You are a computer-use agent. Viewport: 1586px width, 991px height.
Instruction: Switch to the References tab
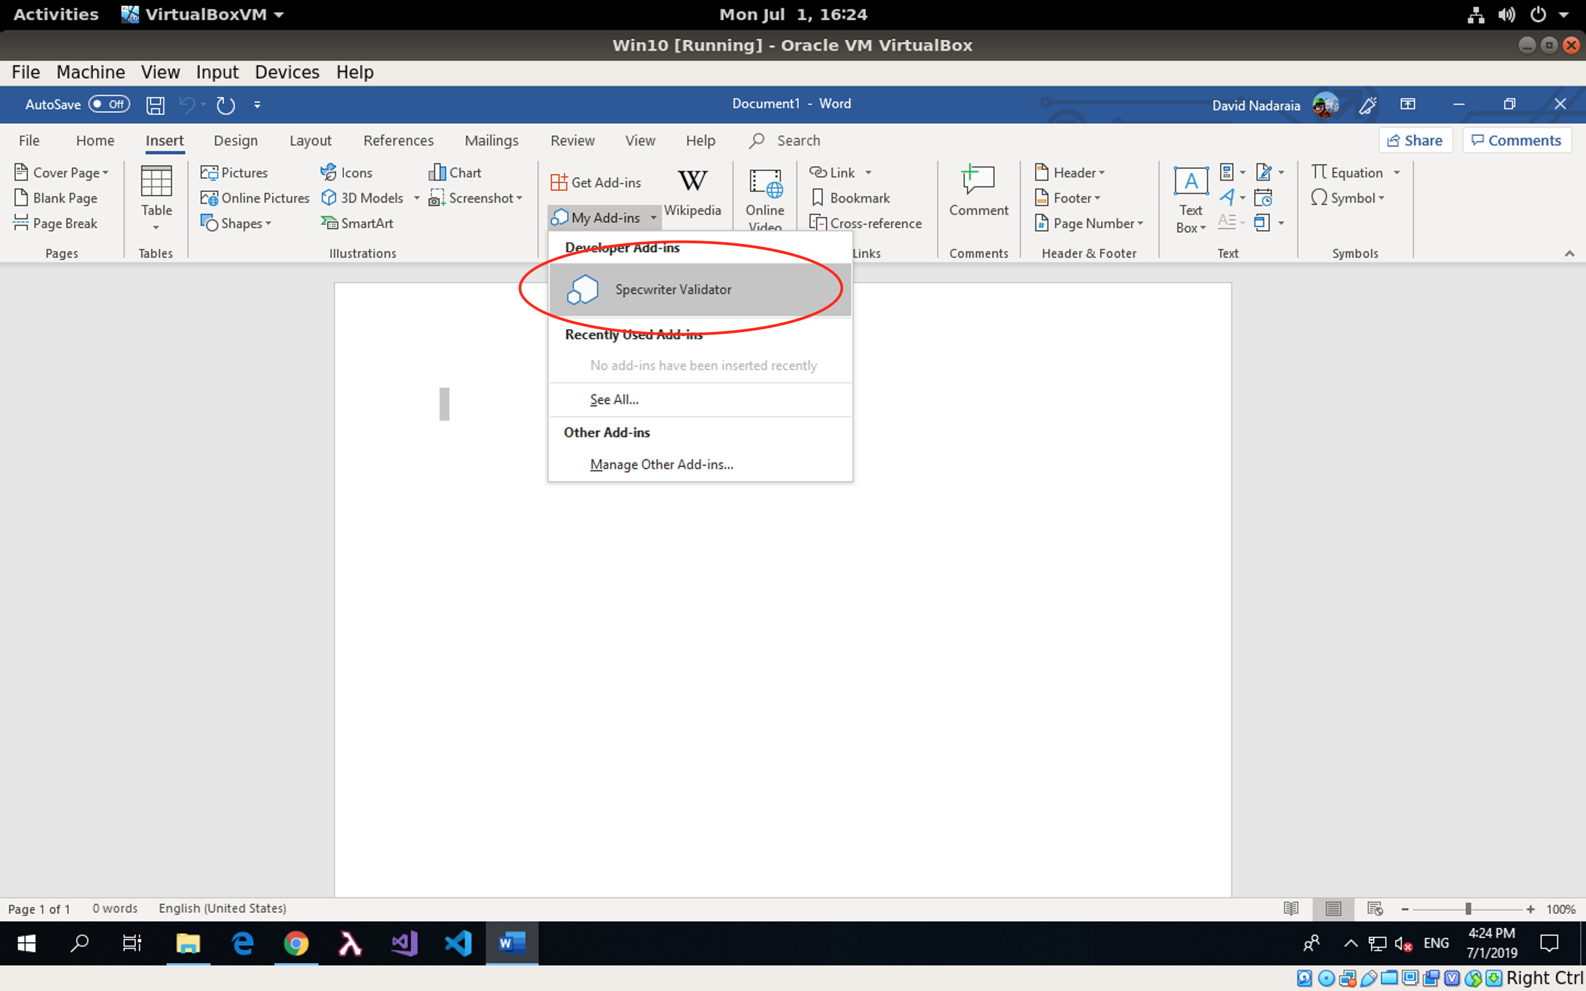coord(399,140)
